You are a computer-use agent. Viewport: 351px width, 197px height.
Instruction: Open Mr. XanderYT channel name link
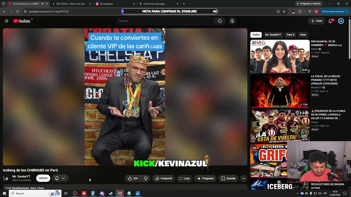tap(21, 176)
